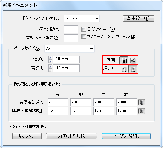Increase the 幅 width value arrow

(x=50, y=58)
